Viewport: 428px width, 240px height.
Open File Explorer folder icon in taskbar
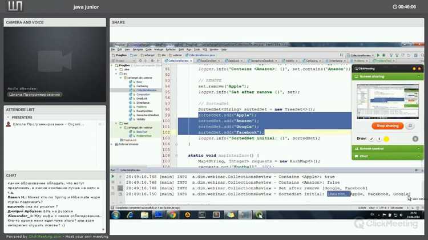point(144,215)
